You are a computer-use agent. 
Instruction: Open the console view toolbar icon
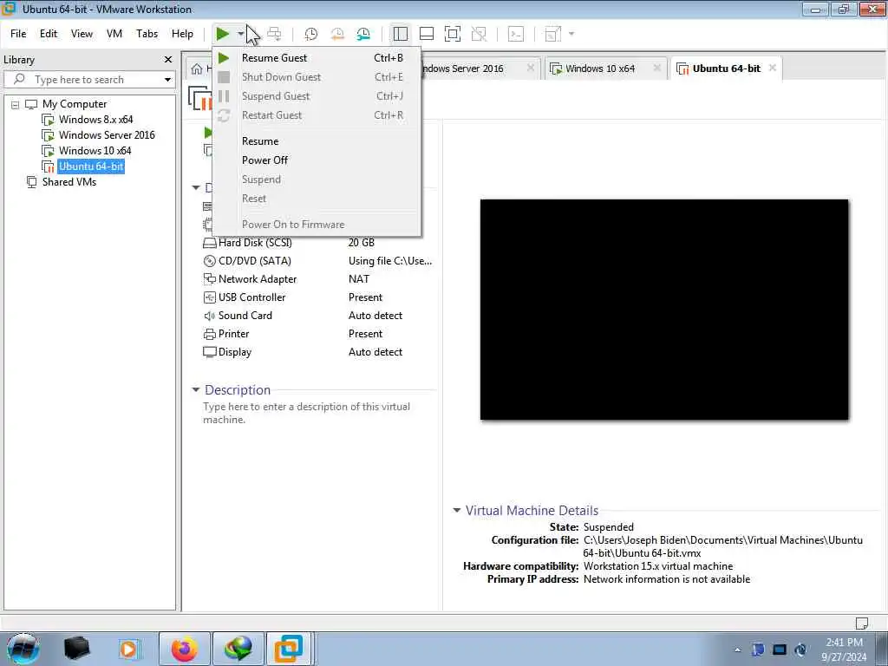pos(515,34)
